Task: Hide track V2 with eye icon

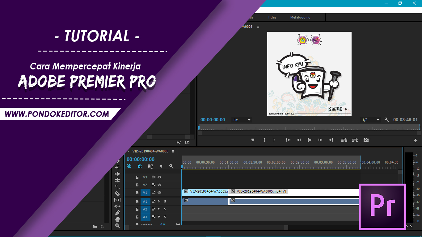Action: click(159, 185)
